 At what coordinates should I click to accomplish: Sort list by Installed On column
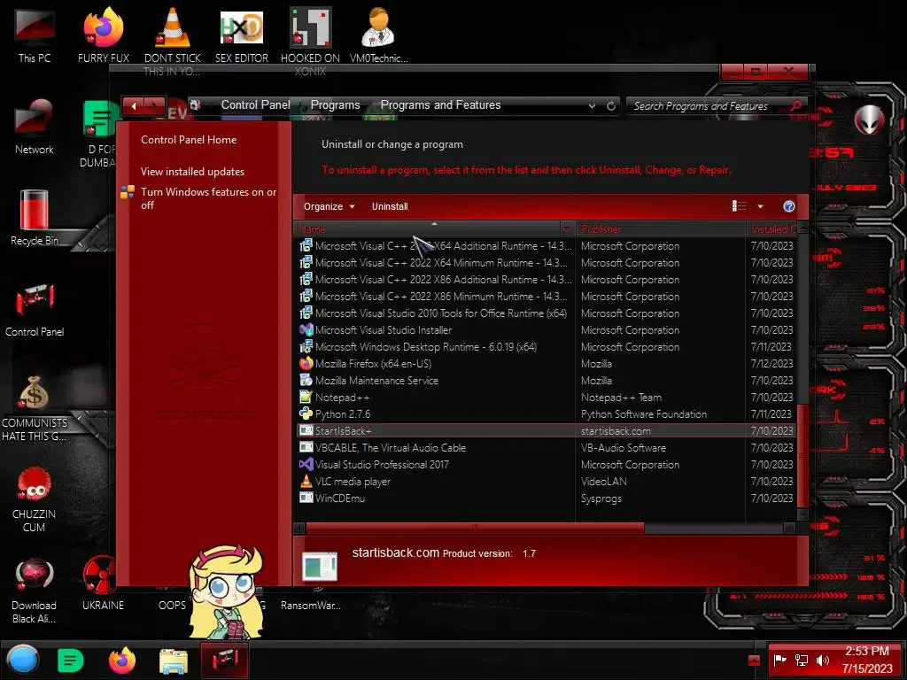[x=771, y=229]
